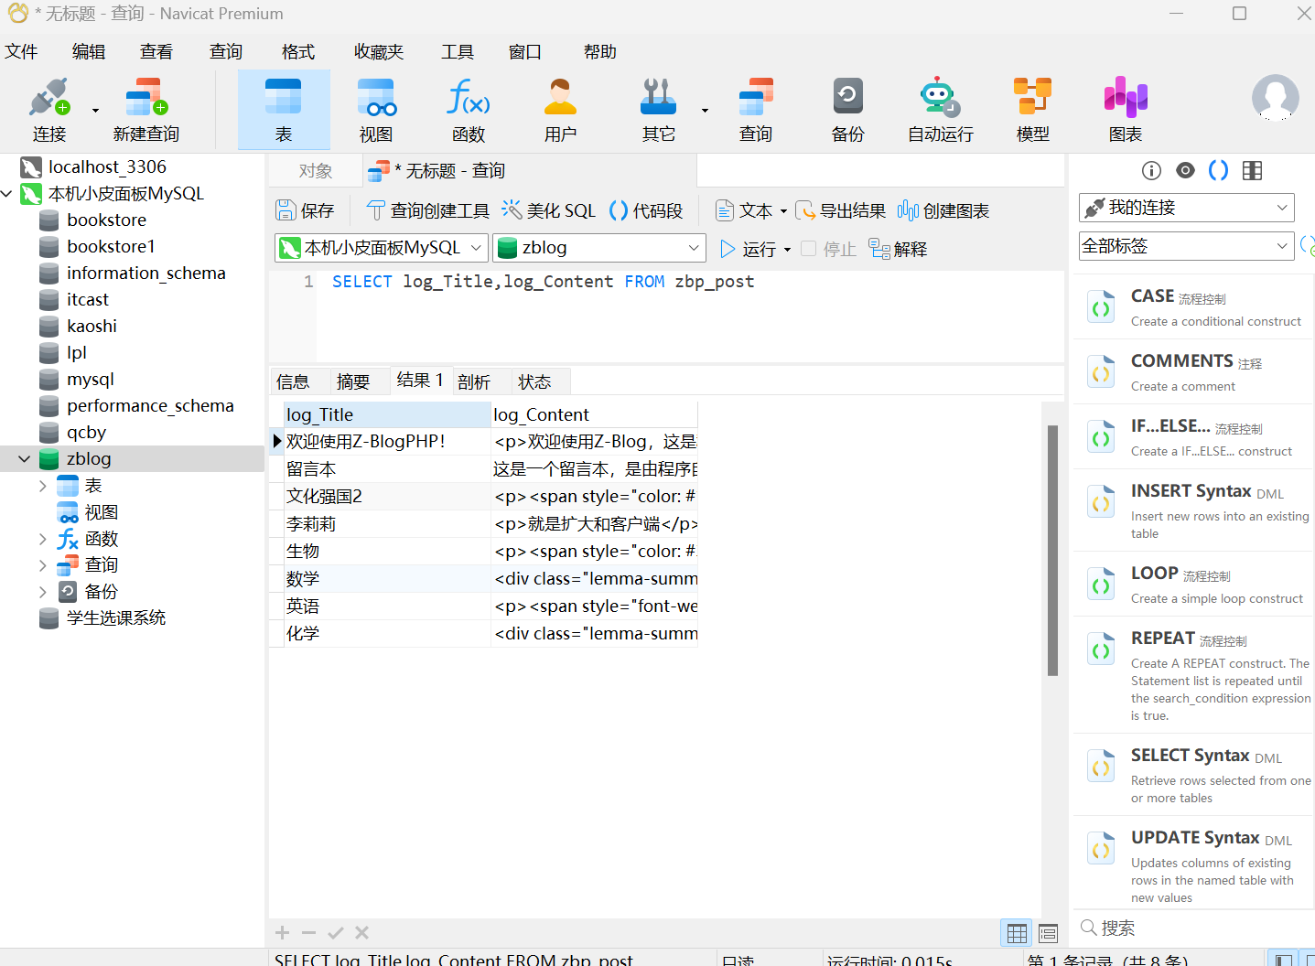1315x966 pixels.
Task: Beautify SQL with 美化 SQL
Action: [x=549, y=211]
